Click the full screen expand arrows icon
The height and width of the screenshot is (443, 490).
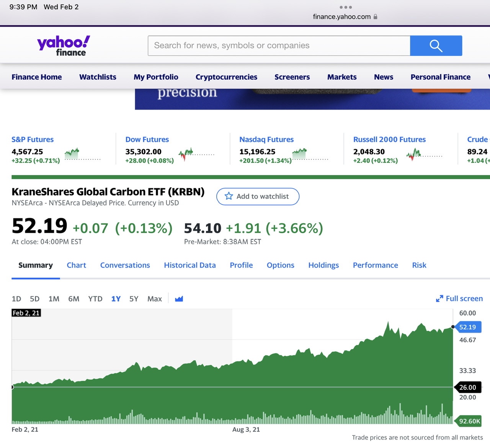pyautogui.click(x=439, y=299)
